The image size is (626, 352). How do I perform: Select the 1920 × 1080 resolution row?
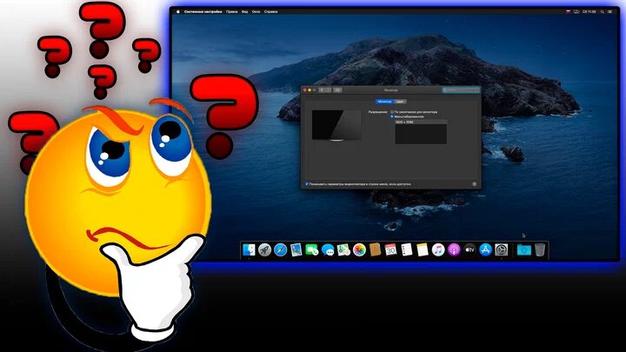(421, 123)
